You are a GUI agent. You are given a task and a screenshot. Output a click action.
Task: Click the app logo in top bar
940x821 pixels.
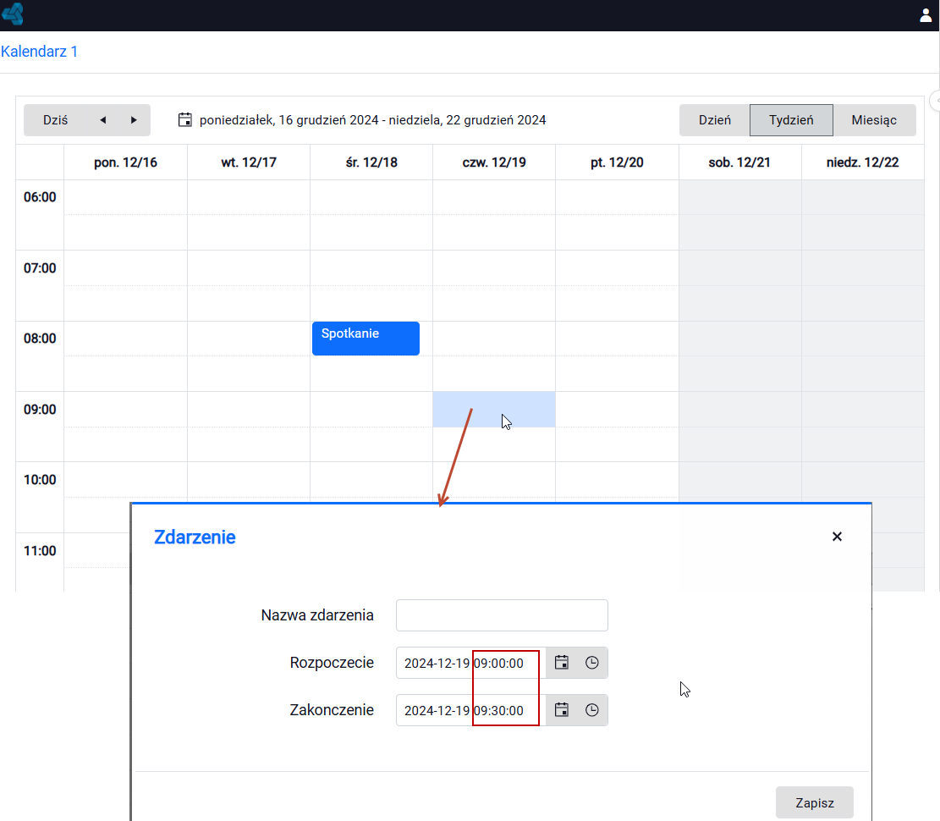tap(13, 14)
